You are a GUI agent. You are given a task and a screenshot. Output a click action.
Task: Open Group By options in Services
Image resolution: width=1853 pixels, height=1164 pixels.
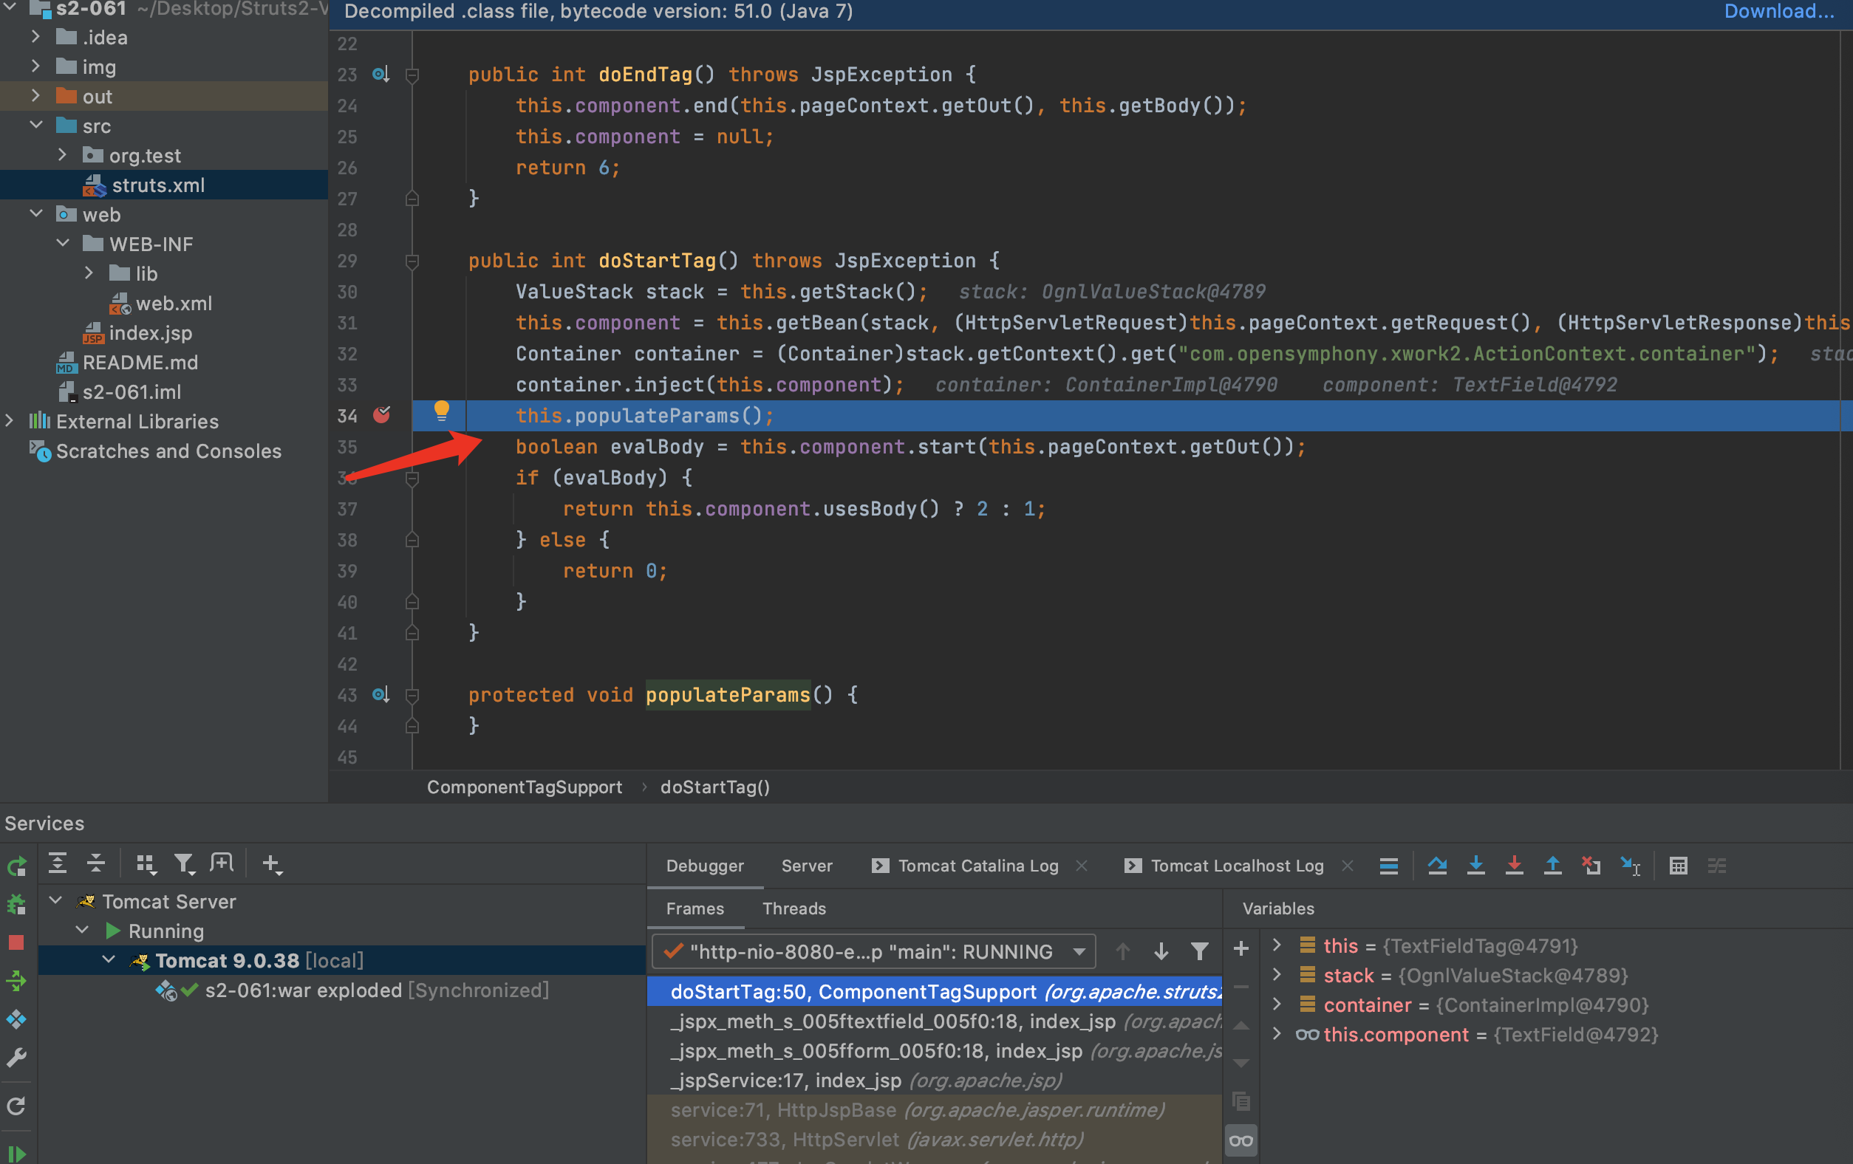tap(146, 864)
